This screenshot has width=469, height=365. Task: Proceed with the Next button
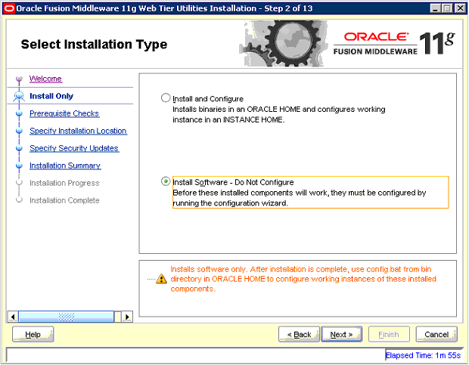341,334
